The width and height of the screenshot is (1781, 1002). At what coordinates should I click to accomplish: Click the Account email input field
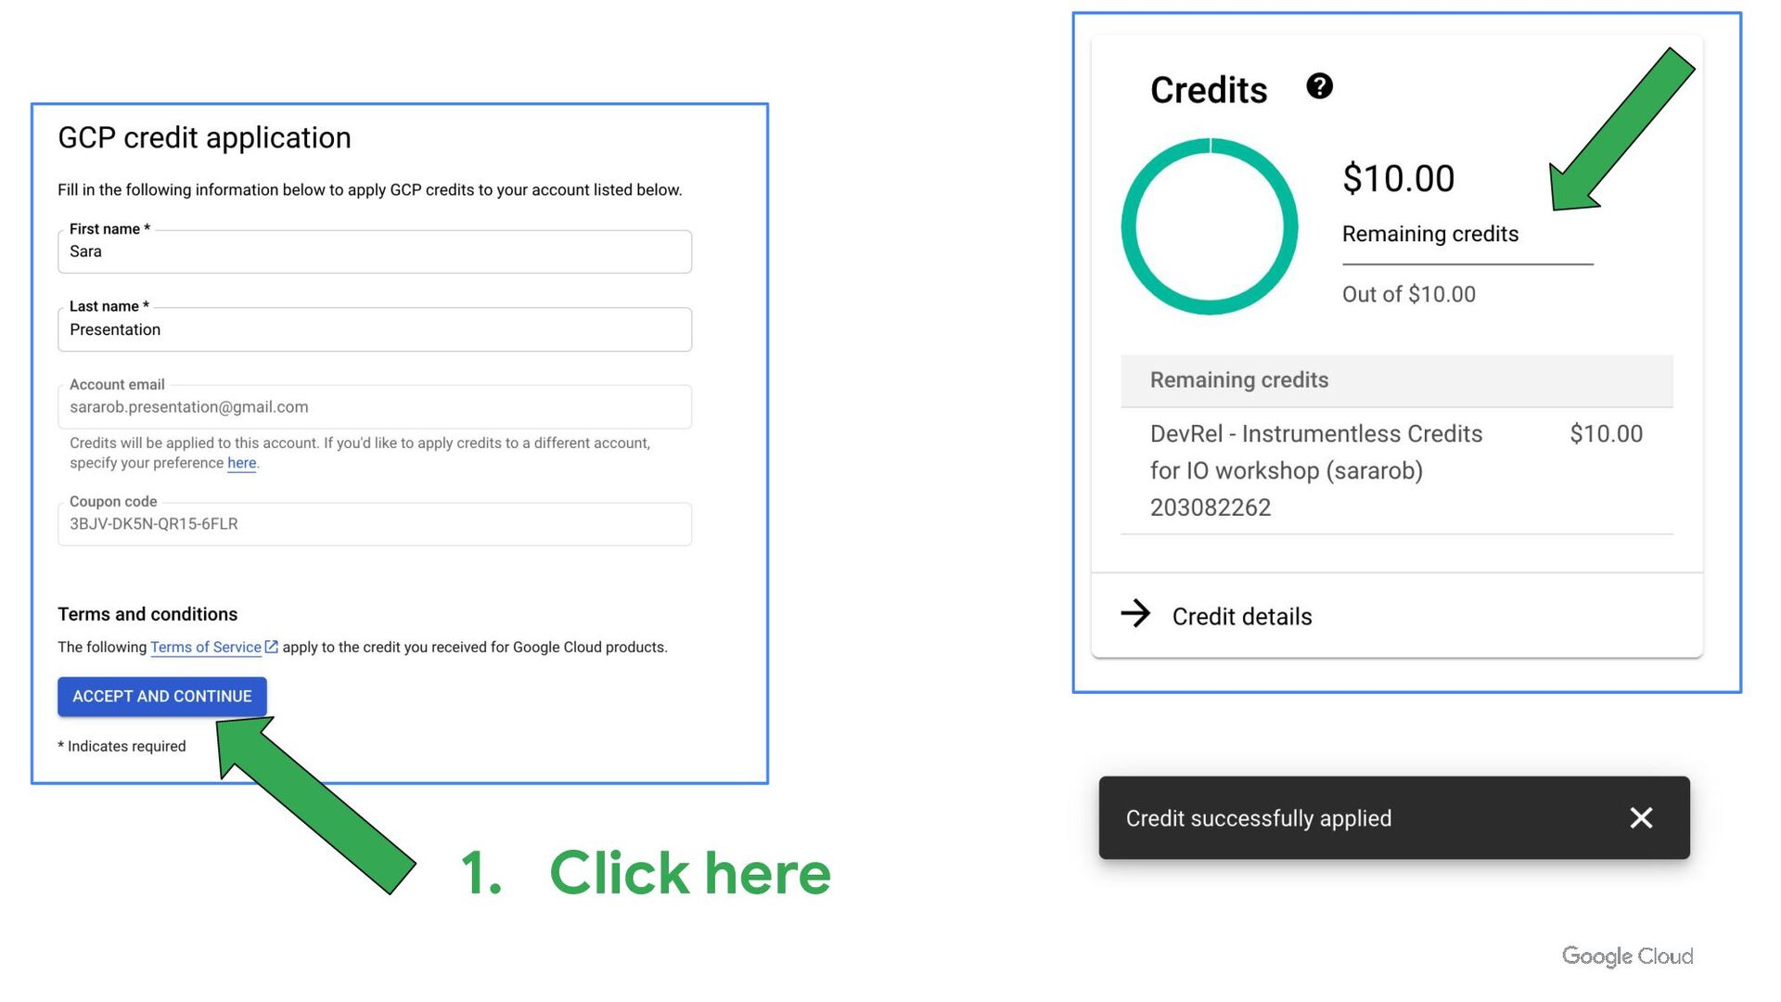pyautogui.click(x=374, y=407)
